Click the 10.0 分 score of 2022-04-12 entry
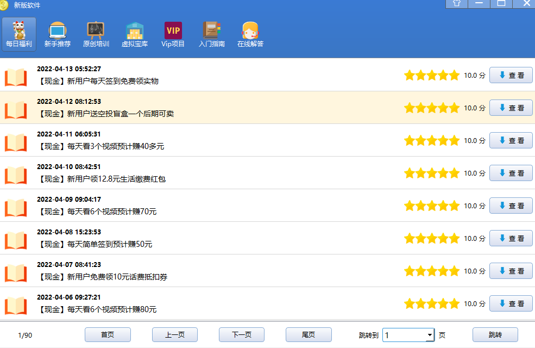Screen dimensions: 535x348 click(475, 108)
